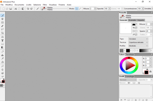Select the Brush tool in the toolbox
Screen dimensions: 153x101
pyautogui.click(x=2, y=15)
